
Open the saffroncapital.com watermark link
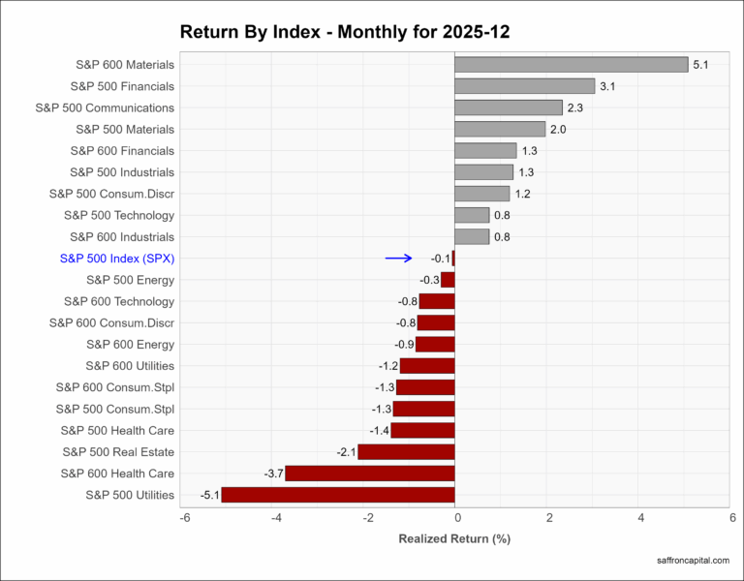tap(691, 560)
